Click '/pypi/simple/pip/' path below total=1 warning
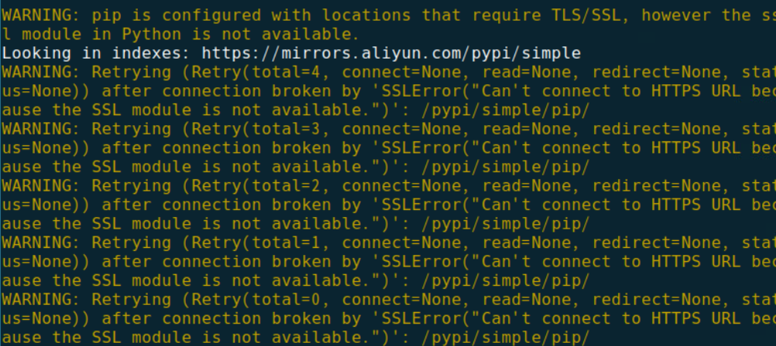776x346 pixels. (x=505, y=281)
